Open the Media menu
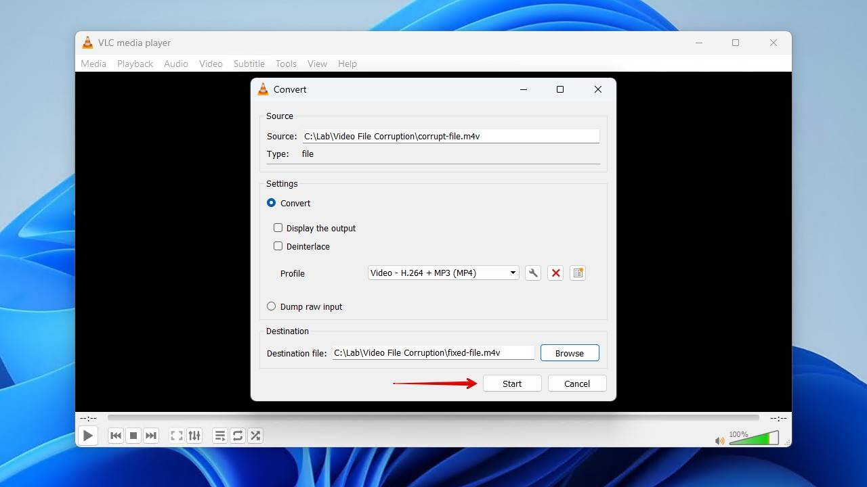867x487 pixels. click(x=93, y=64)
